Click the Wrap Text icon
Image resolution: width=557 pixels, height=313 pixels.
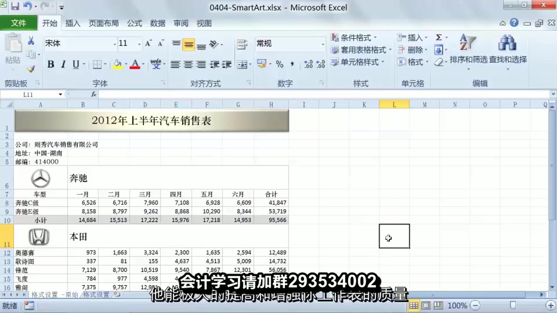(242, 44)
